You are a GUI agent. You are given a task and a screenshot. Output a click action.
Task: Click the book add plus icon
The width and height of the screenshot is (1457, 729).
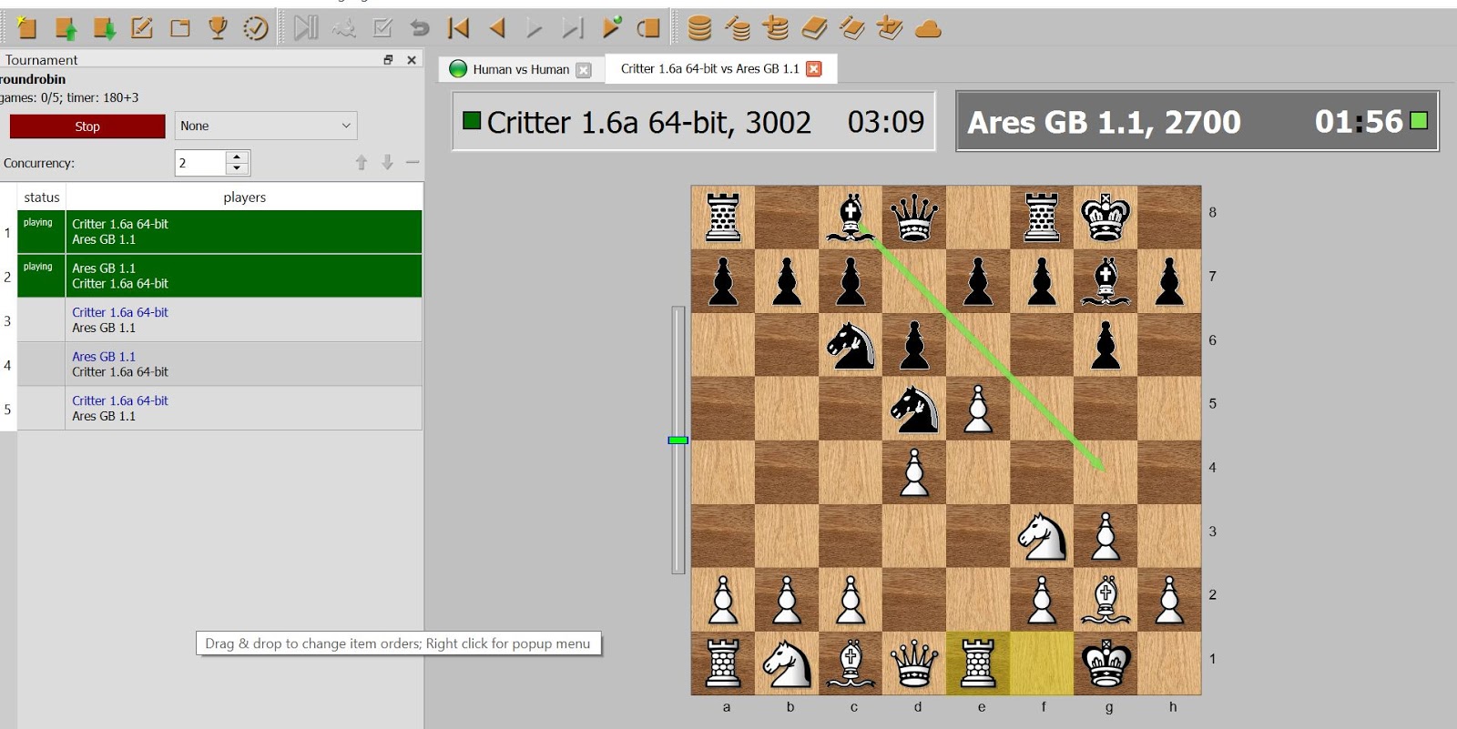(890, 28)
